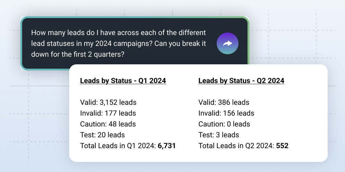Open the Leads by Status Q2 2024 heading
Screen dimensions: 345x172
coord(241,81)
